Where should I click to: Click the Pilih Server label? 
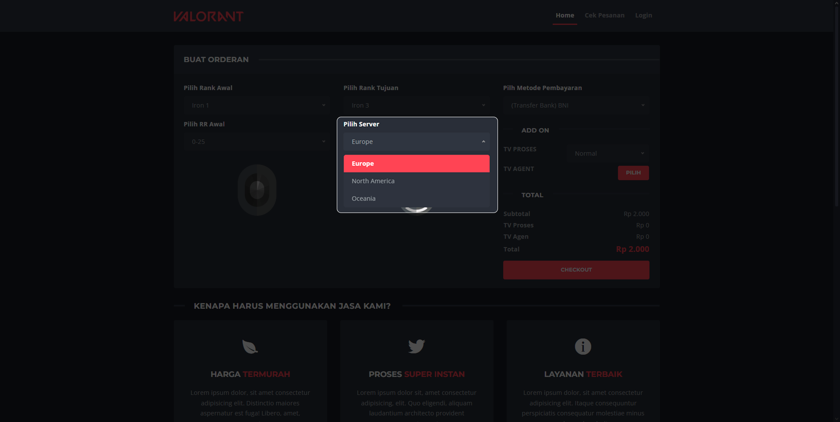[x=361, y=124]
